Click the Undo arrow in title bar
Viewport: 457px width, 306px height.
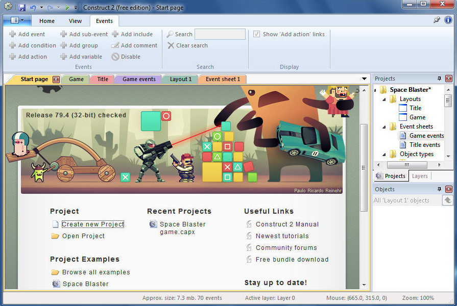tap(33, 8)
